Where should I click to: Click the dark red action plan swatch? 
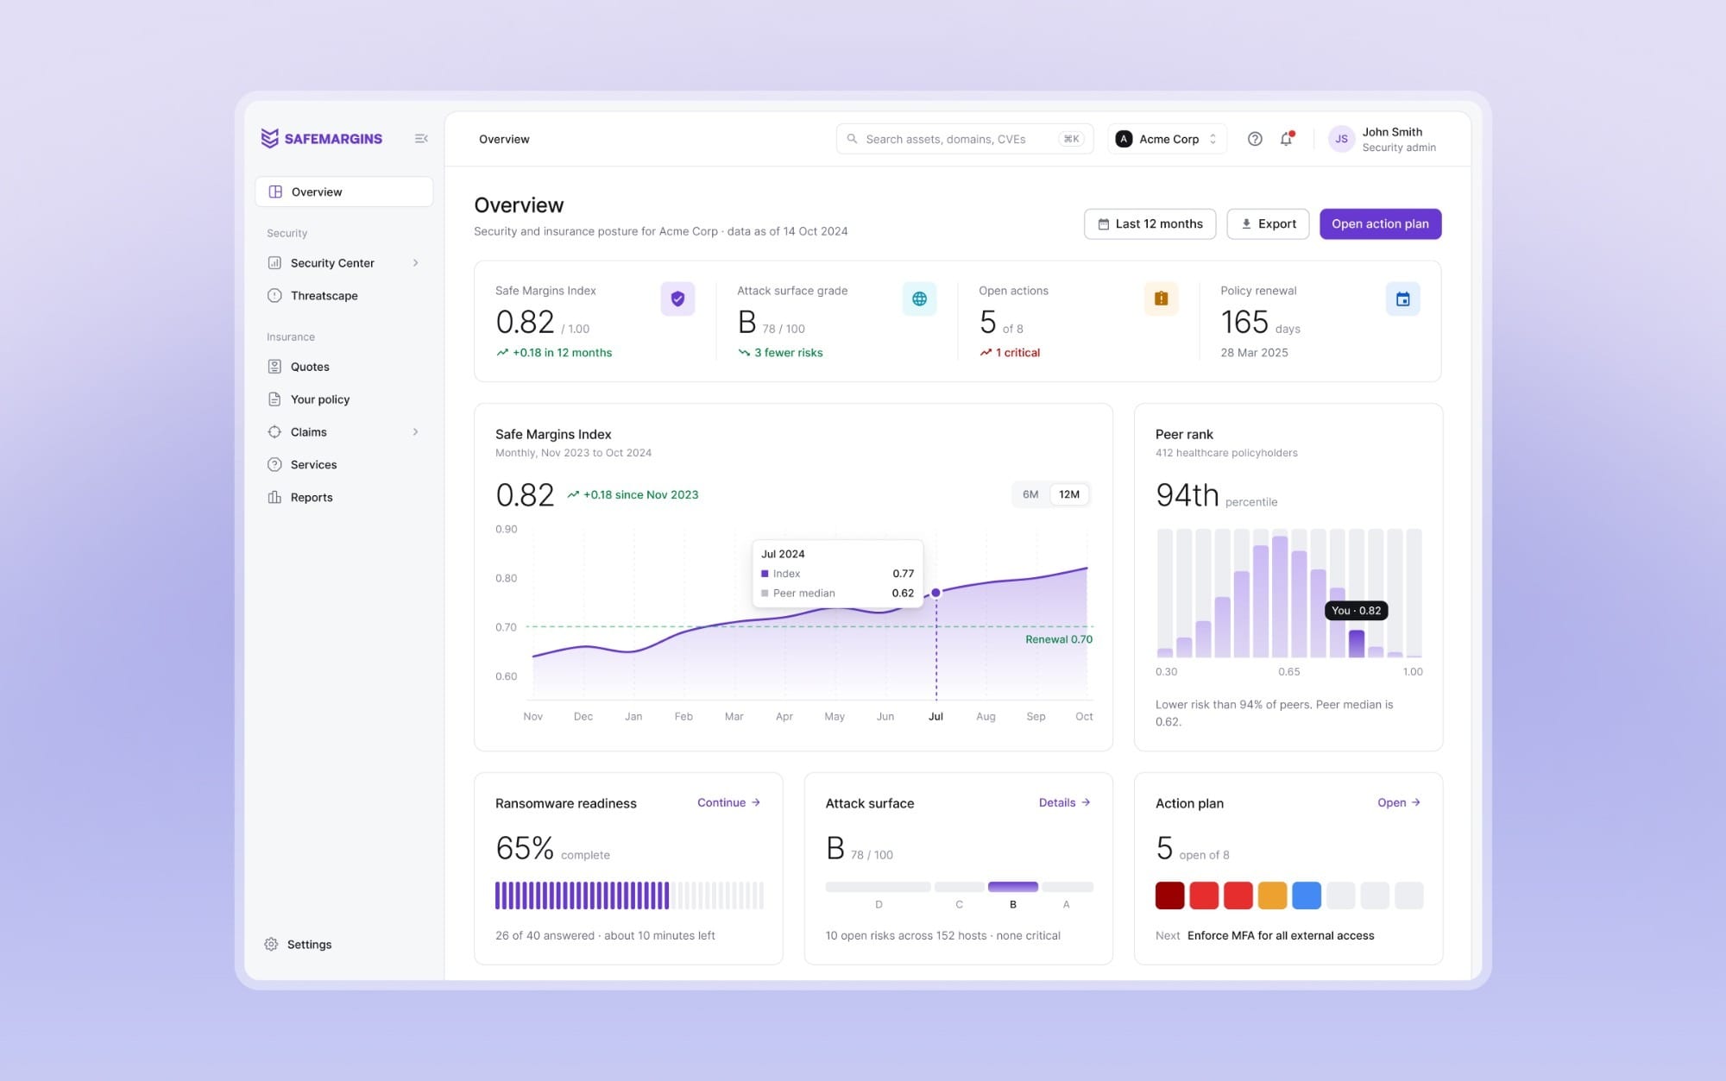(x=1169, y=895)
